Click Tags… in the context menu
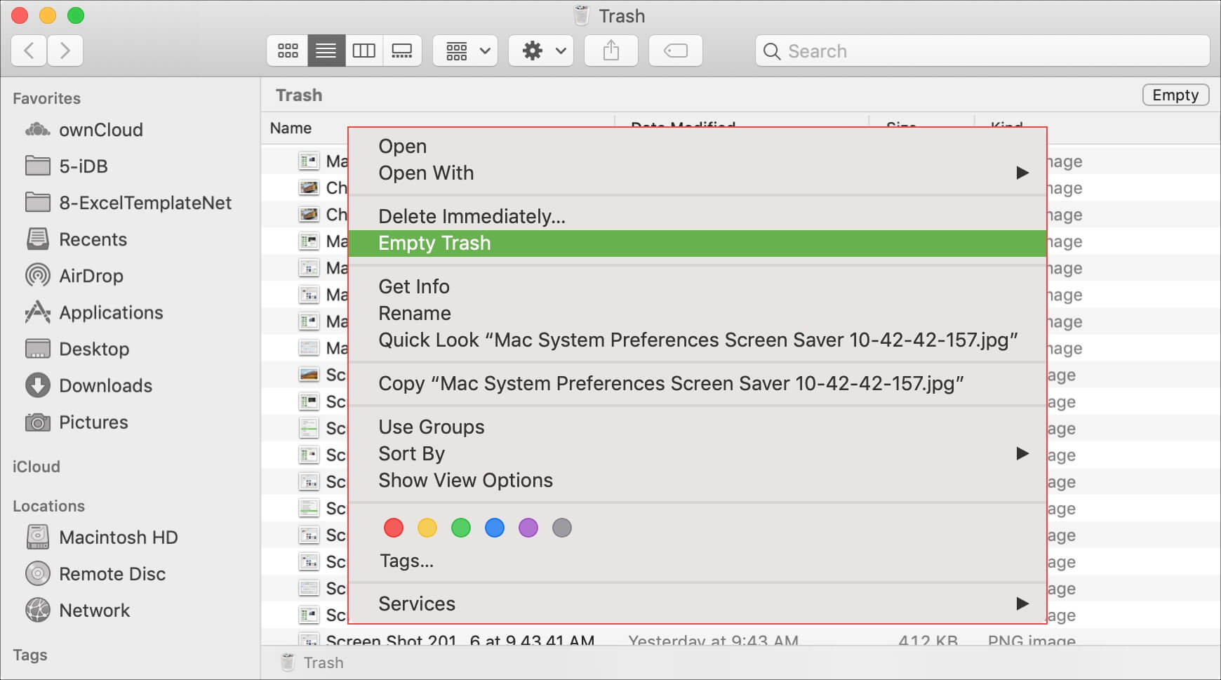The image size is (1221, 680). click(406, 561)
